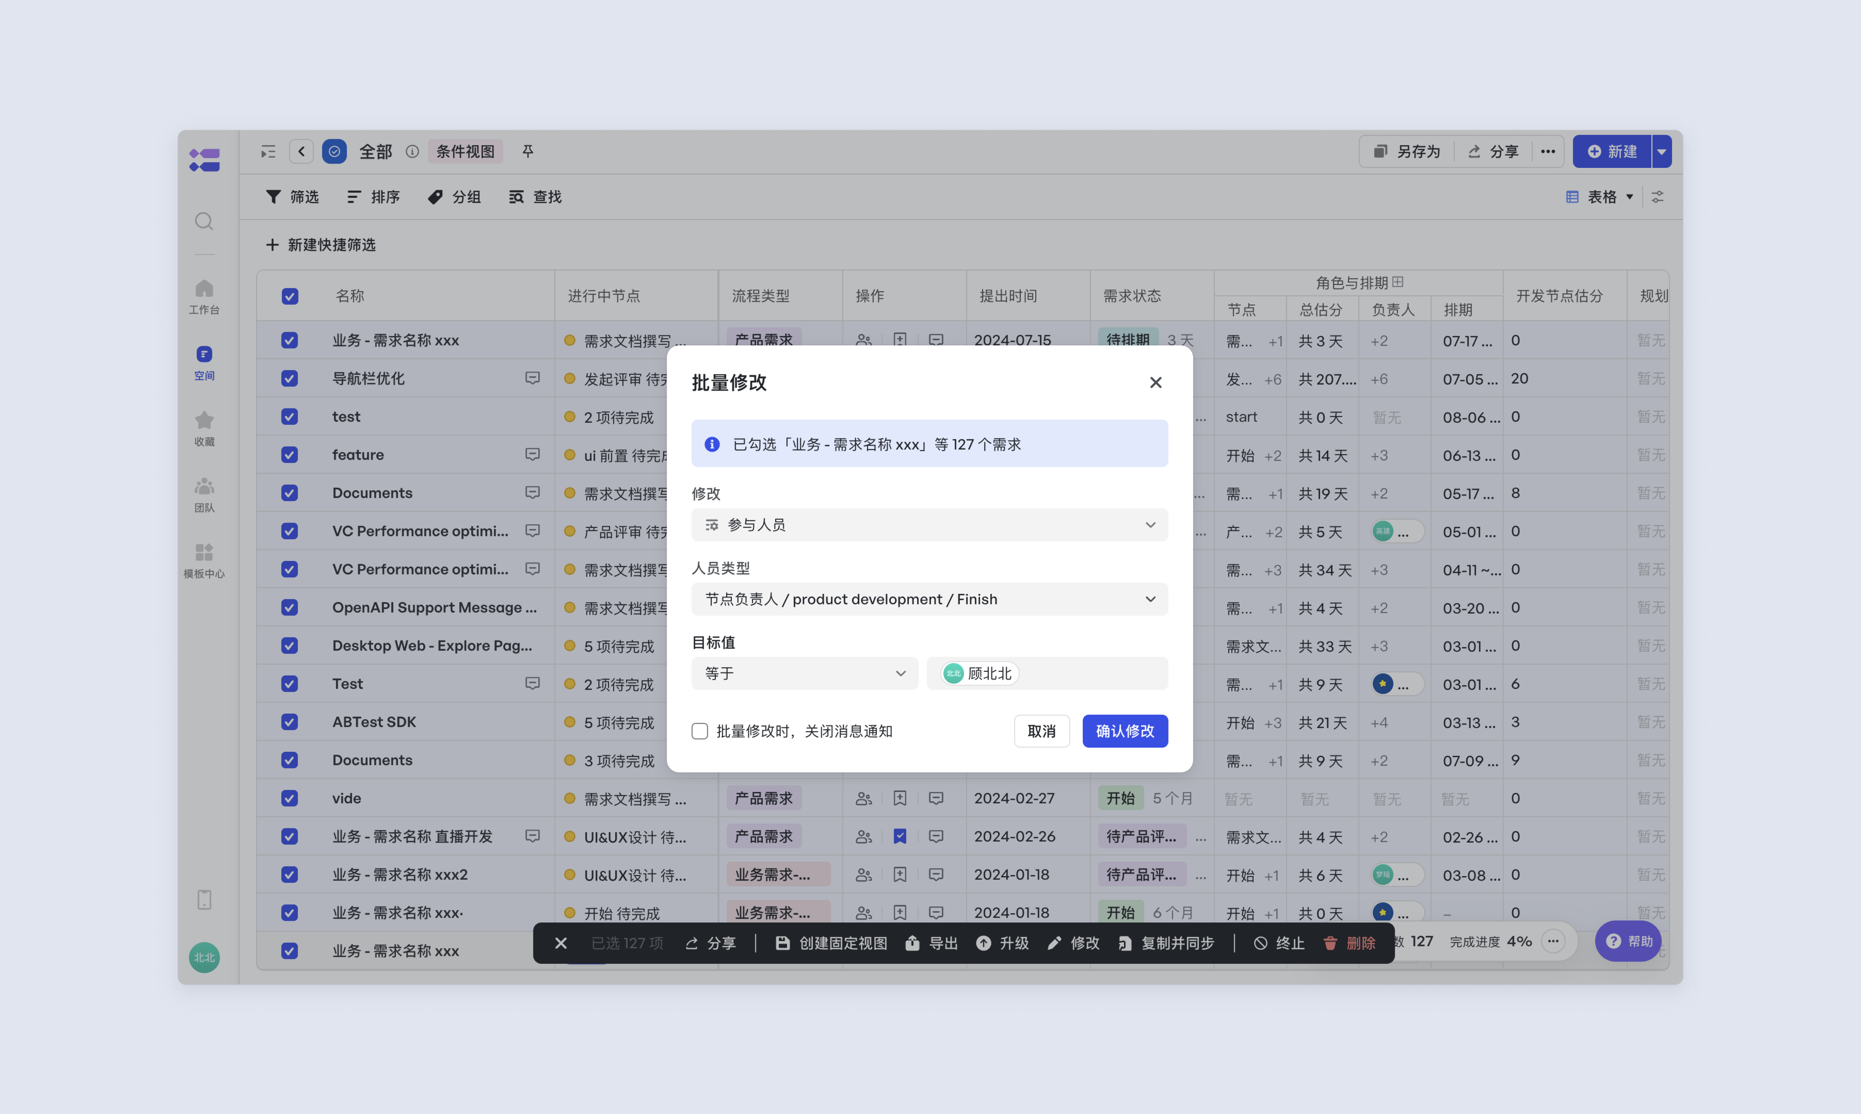Viewport: 1861px width, 1114px height.
Task: Click the info icon next to 全部
Action: tap(412, 152)
